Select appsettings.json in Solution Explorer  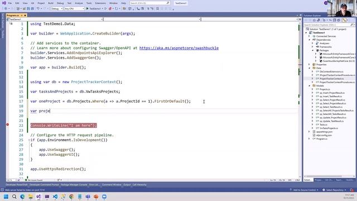pos(324,132)
